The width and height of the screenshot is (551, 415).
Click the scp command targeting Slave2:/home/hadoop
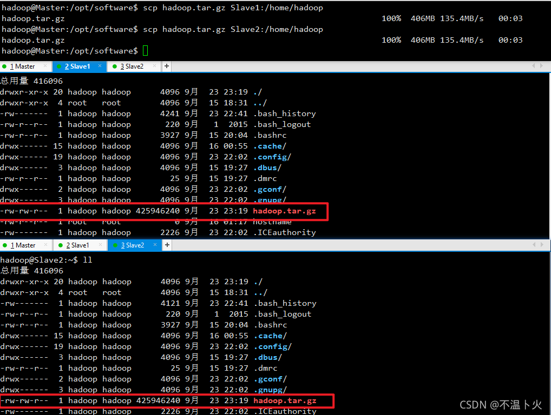pos(233,30)
